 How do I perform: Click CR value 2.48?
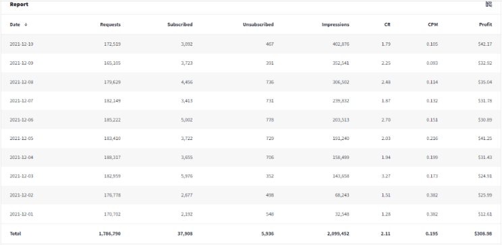click(386, 82)
